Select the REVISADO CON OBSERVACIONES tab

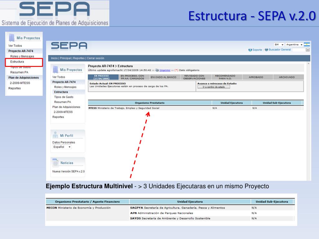[196, 77]
